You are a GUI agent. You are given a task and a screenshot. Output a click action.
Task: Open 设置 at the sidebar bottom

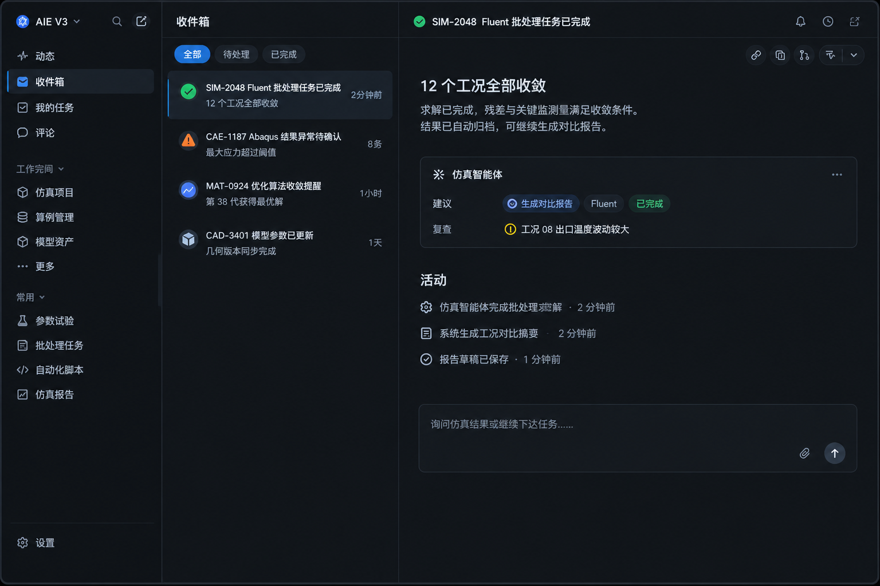(x=81, y=543)
